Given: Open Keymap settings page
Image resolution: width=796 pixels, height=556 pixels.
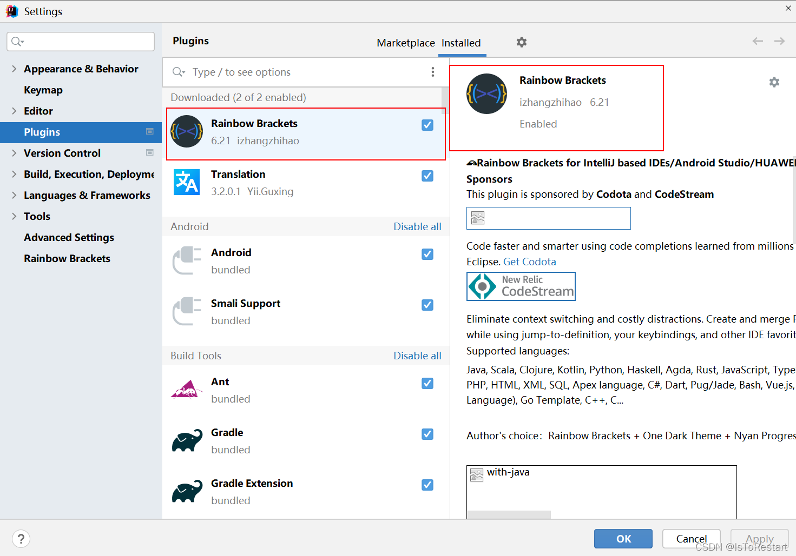Looking at the screenshot, I should coord(43,90).
